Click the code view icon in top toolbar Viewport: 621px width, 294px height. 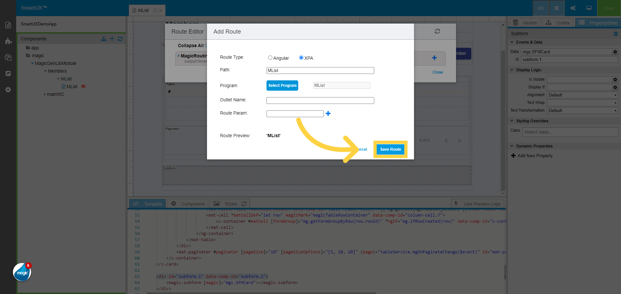pos(540,8)
